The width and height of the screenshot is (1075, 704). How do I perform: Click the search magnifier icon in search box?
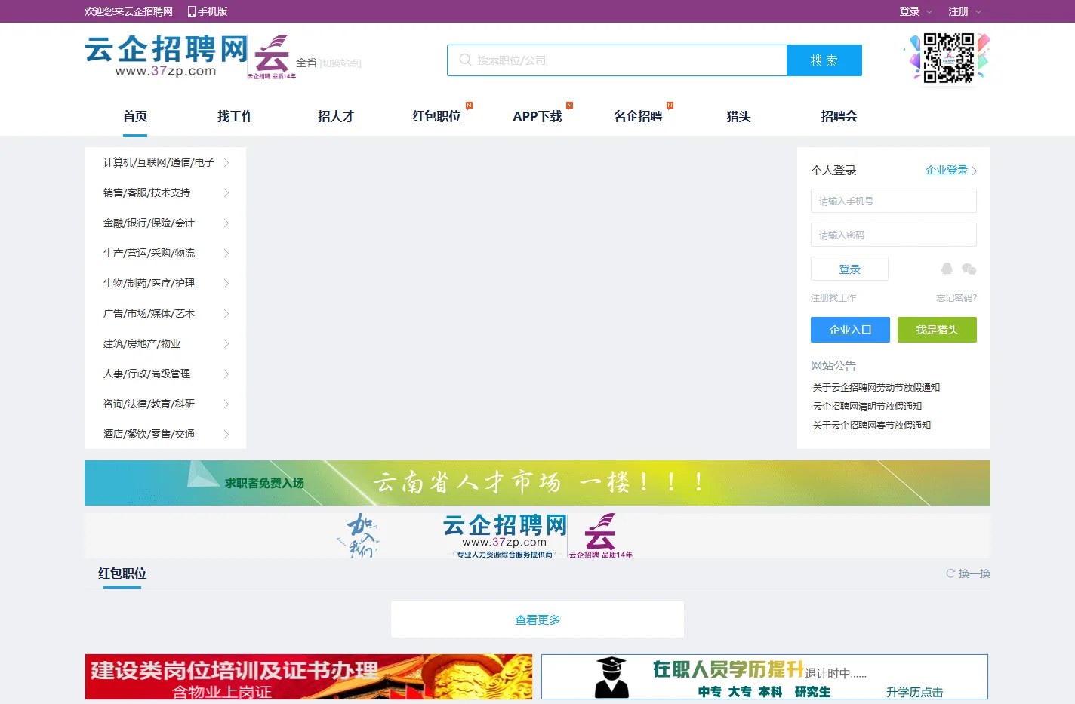click(465, 60)
